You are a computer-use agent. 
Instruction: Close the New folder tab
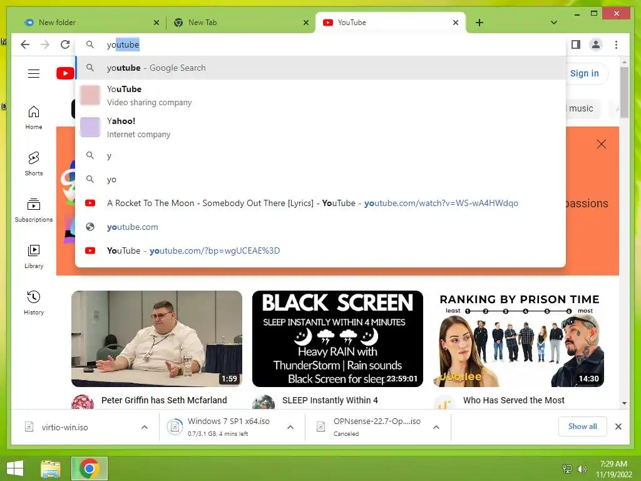[156, 23]
